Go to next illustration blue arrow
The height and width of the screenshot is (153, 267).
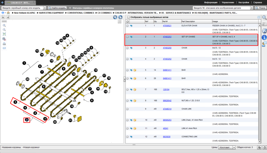point(120,17)
